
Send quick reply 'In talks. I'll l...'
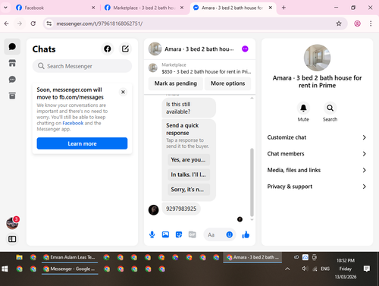(x=189, y=174)
